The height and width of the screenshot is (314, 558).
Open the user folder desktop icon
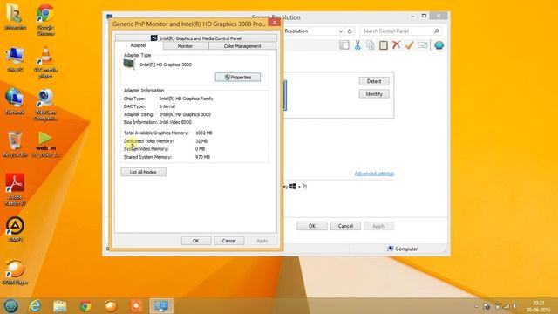15,17
